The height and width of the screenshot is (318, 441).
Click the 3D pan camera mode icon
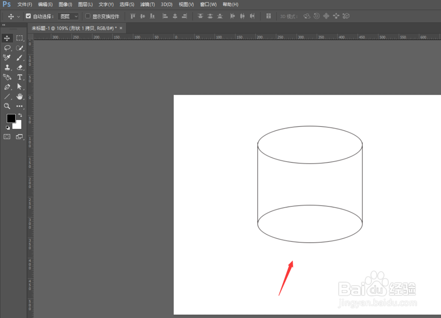(326, 16)
